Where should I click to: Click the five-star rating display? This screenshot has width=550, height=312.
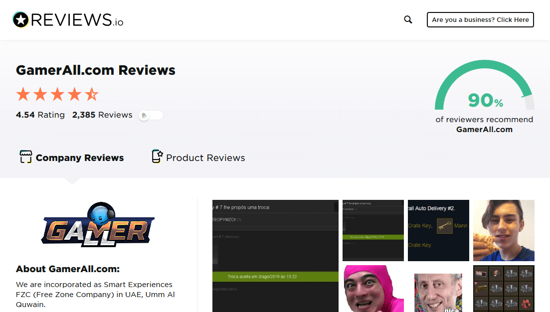pos(57,94)
